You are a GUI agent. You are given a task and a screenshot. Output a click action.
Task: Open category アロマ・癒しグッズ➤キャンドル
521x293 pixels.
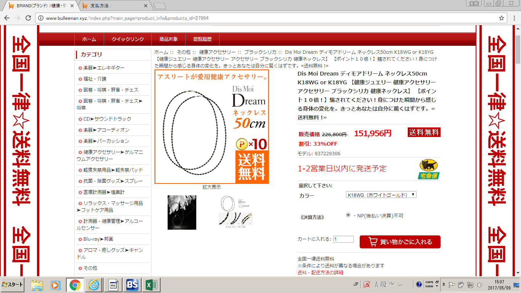[110, 254]
